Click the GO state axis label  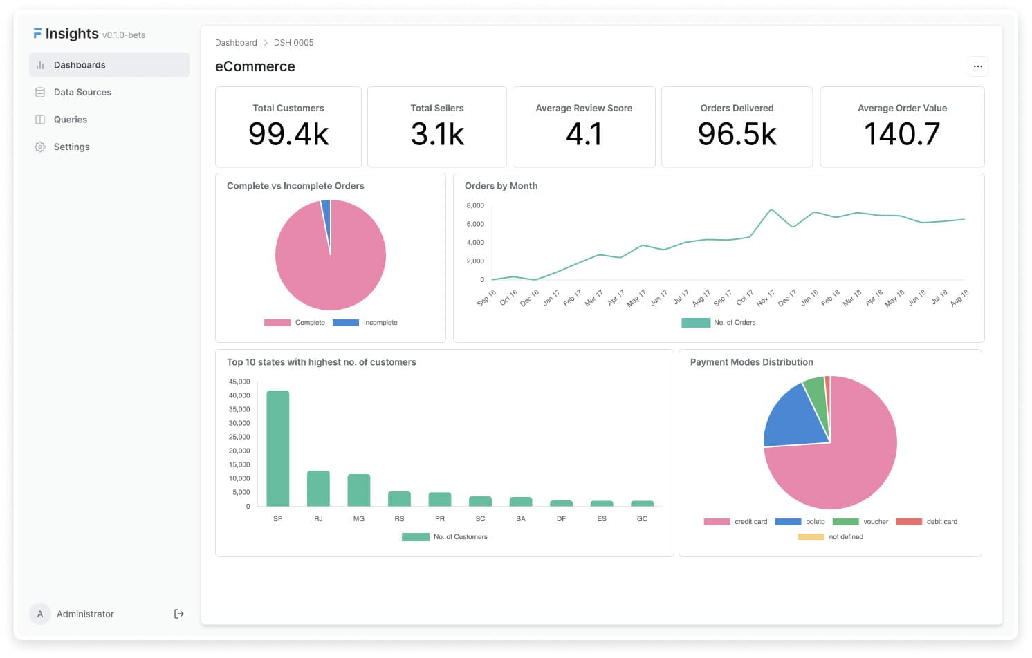(643, 518)
